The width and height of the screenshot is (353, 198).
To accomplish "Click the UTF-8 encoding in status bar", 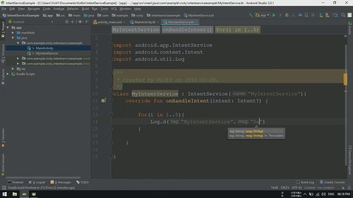I will point(297,188).
